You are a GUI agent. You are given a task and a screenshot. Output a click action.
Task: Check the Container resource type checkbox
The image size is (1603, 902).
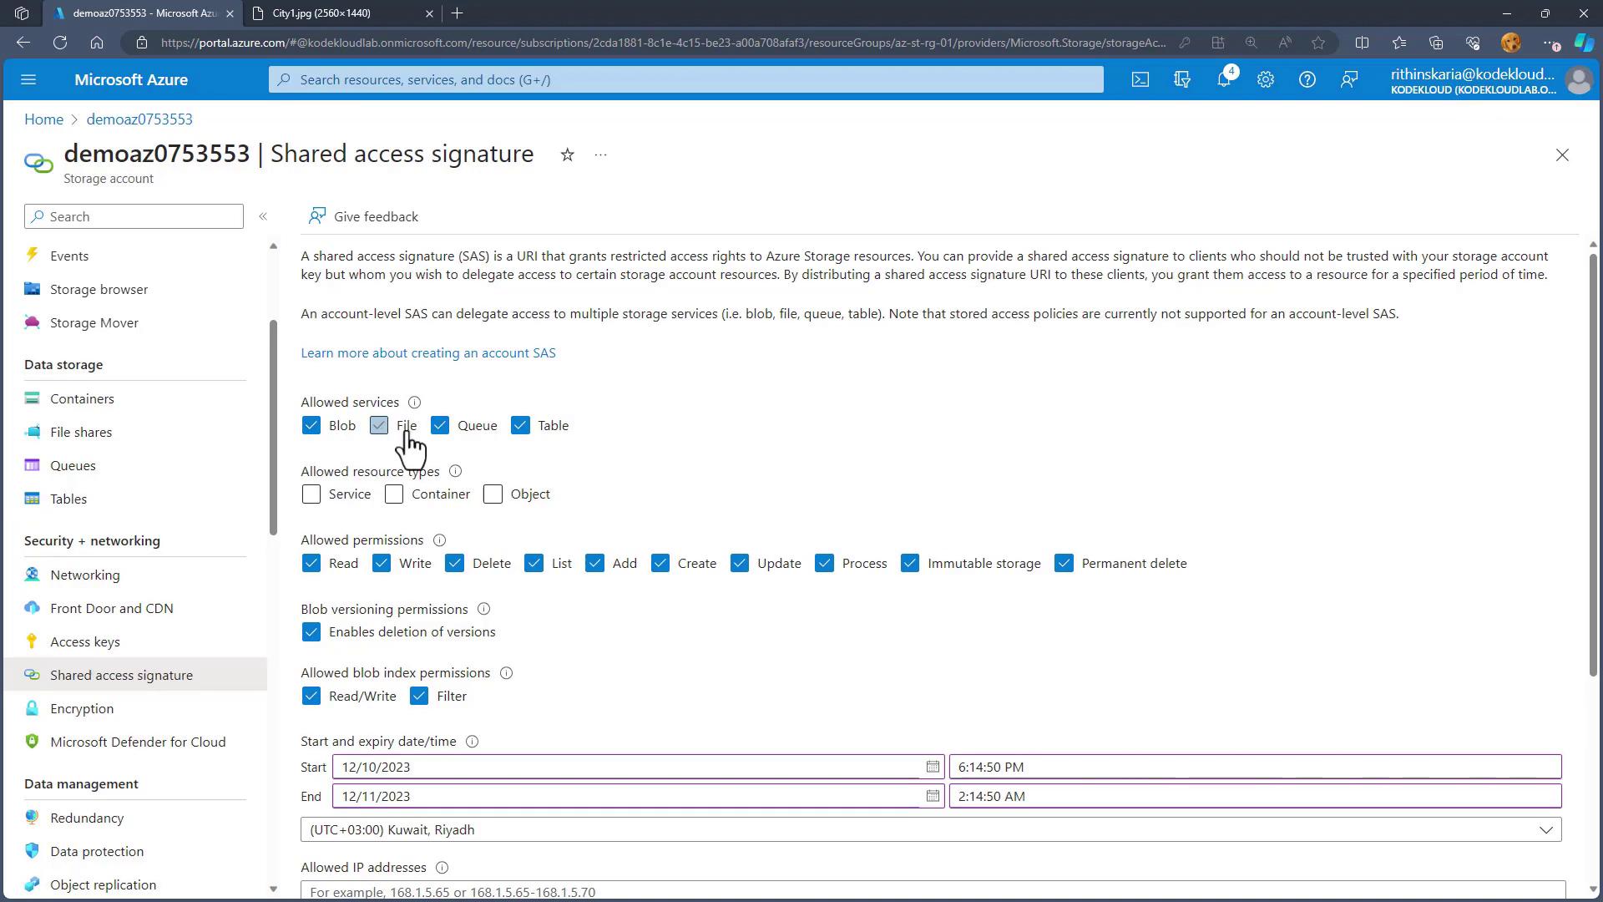394,494
